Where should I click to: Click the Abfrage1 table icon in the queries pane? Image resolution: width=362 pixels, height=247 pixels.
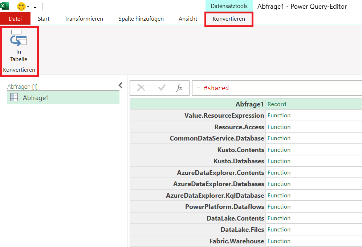point(14,97)
